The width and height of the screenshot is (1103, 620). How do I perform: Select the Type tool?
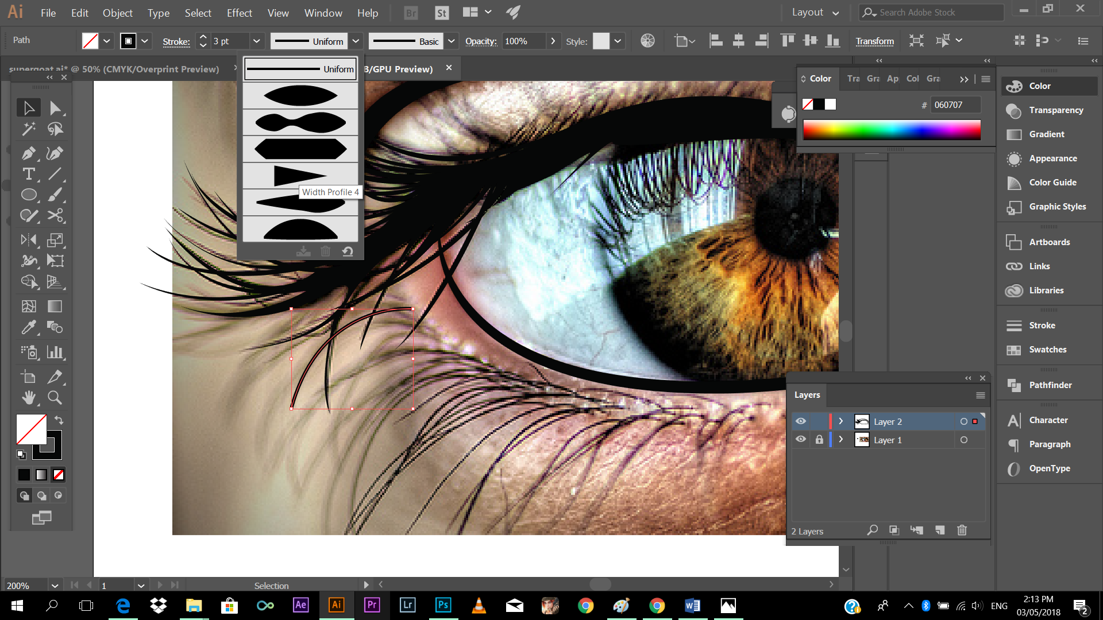click(x=28, y=174)
